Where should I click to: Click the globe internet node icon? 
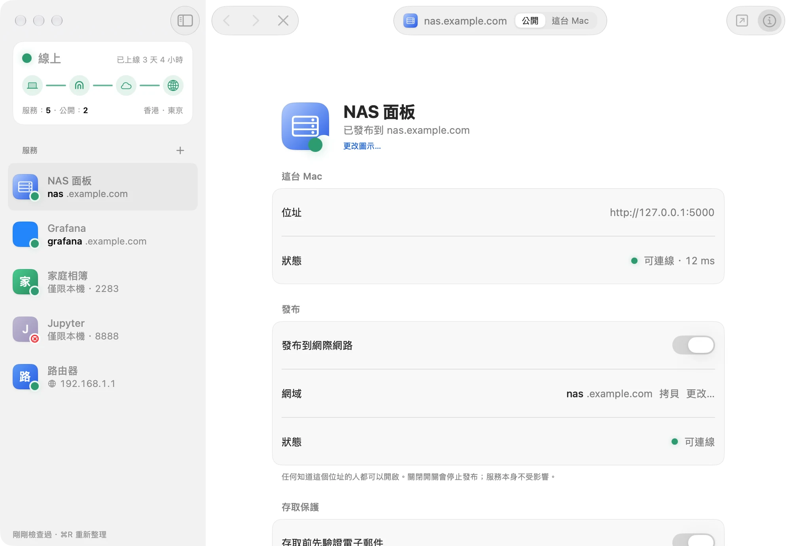pyautogui.click(x=173, y=85)
